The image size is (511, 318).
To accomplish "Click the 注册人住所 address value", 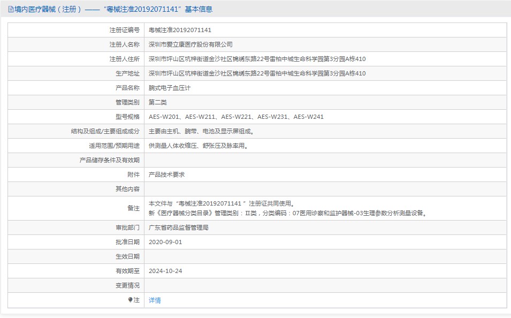I will tap(257, 59).
